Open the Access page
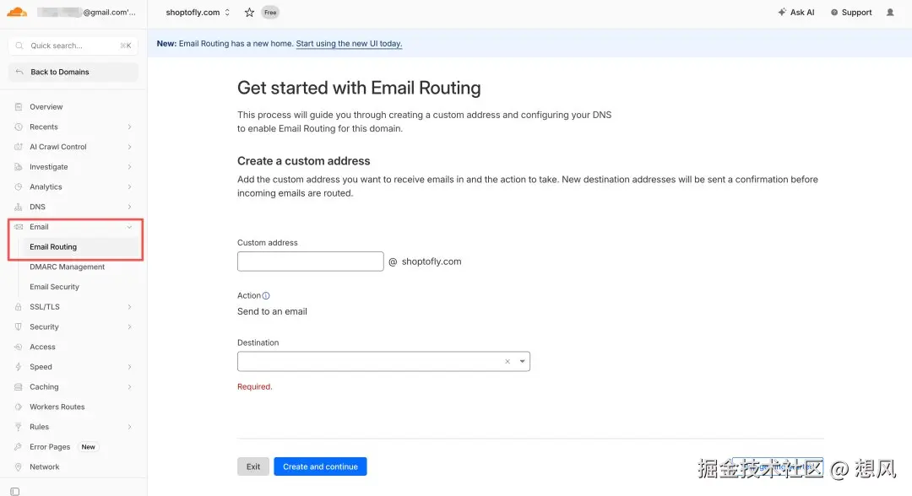 coord(42,347)
